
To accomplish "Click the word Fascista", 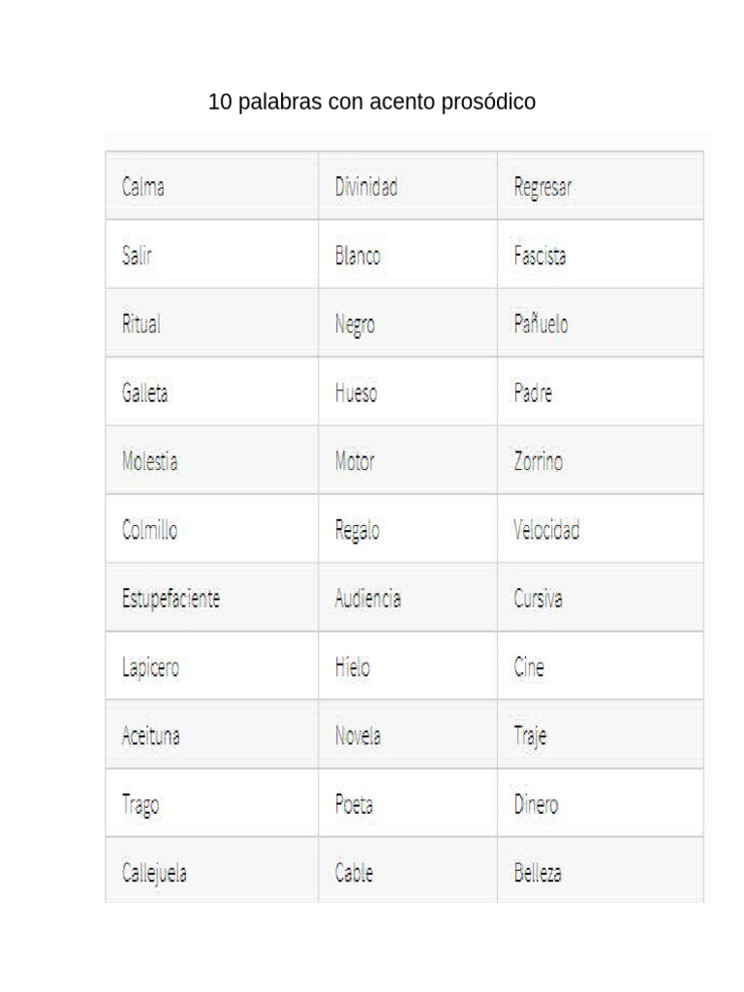I will (540, 255).
